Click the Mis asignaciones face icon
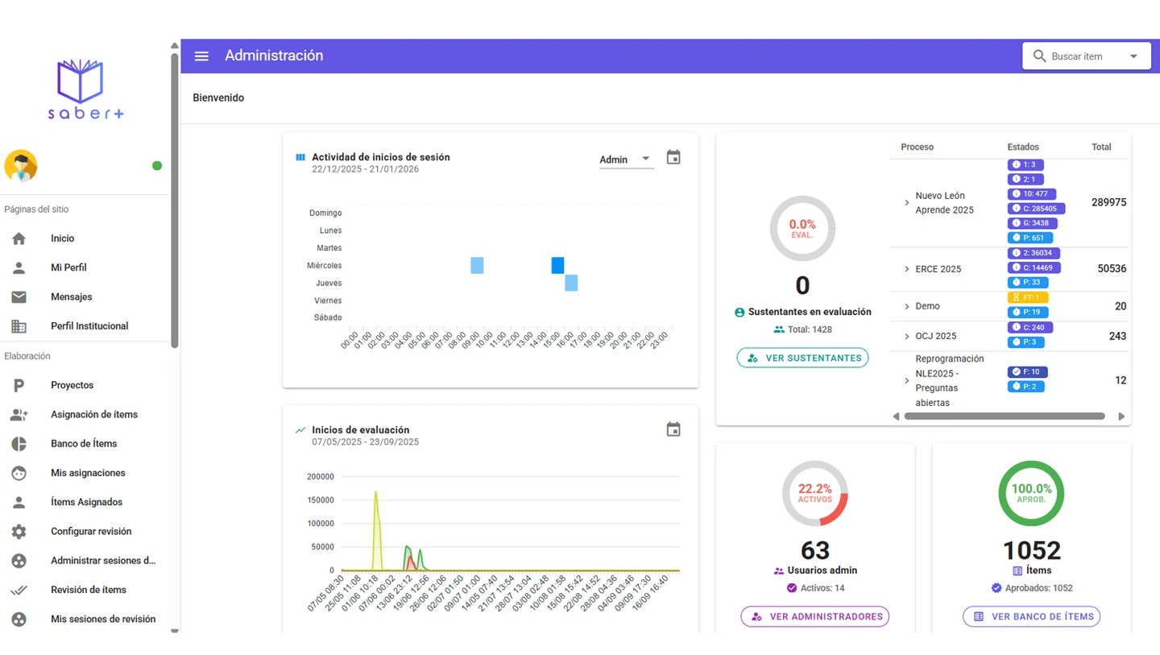 [x=19, y=473]
